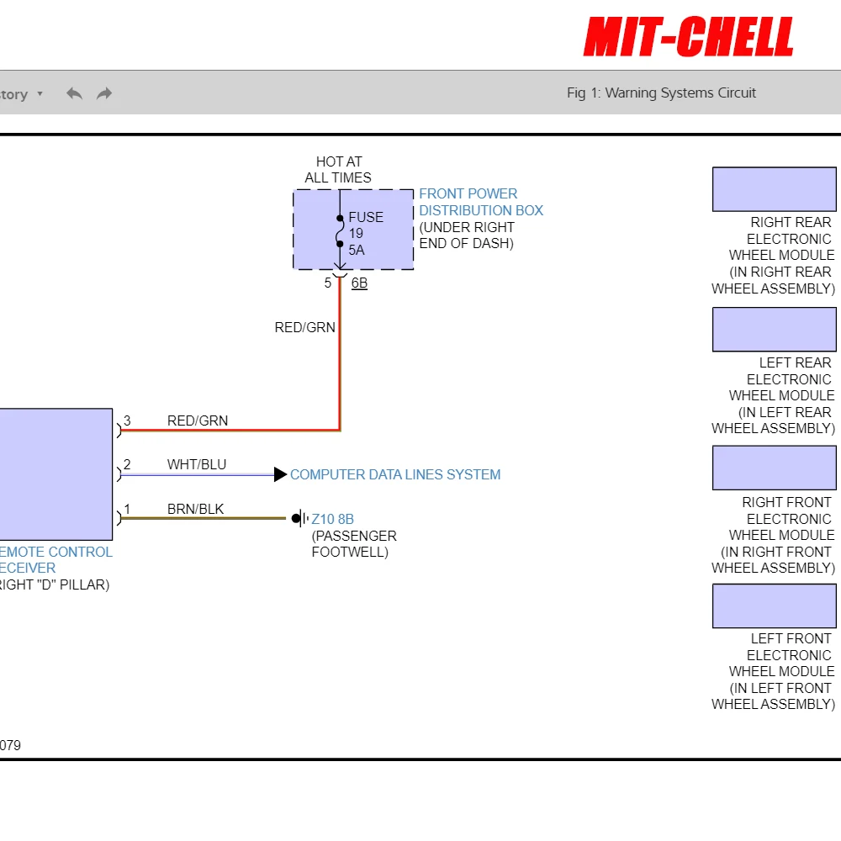Click the back arrow icon
The height and width of the screenshot is (841, 841).
coord(74,94)
